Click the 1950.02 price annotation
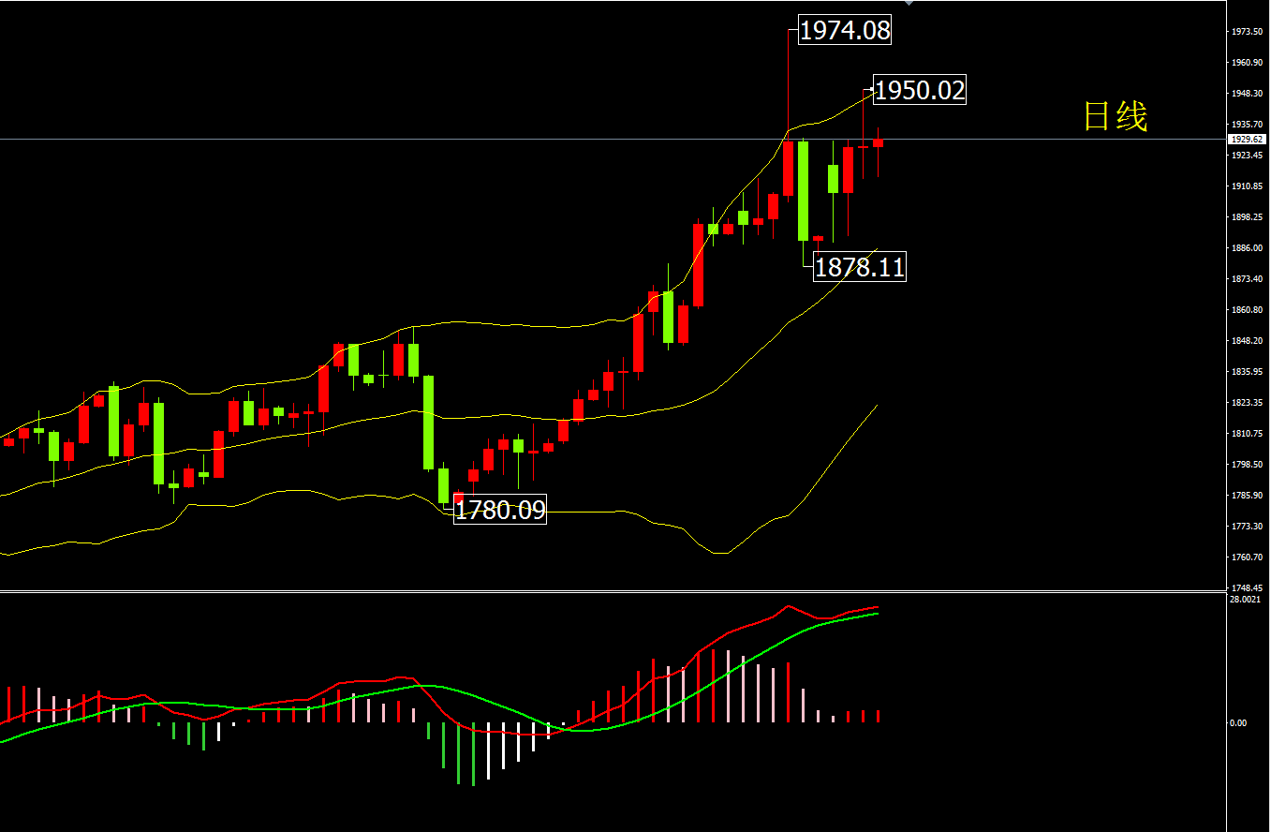 click(919, 90)
